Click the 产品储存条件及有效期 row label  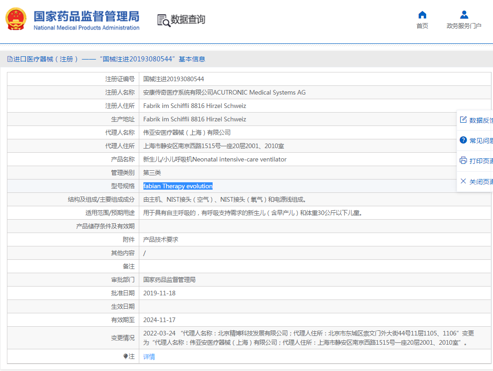click(x=105, y=226)
